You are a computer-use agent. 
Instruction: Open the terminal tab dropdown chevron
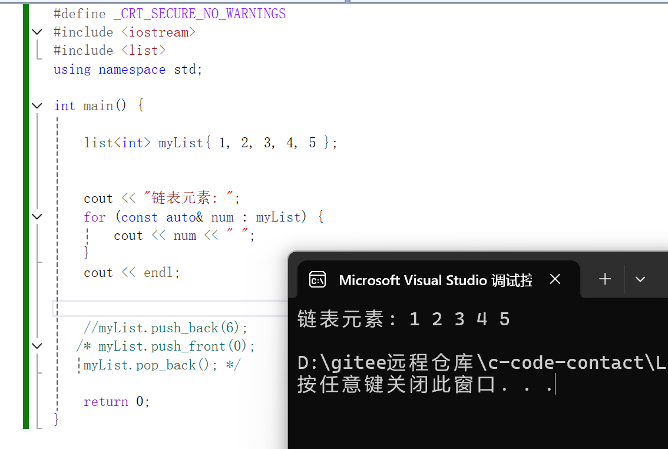[640, 279]
